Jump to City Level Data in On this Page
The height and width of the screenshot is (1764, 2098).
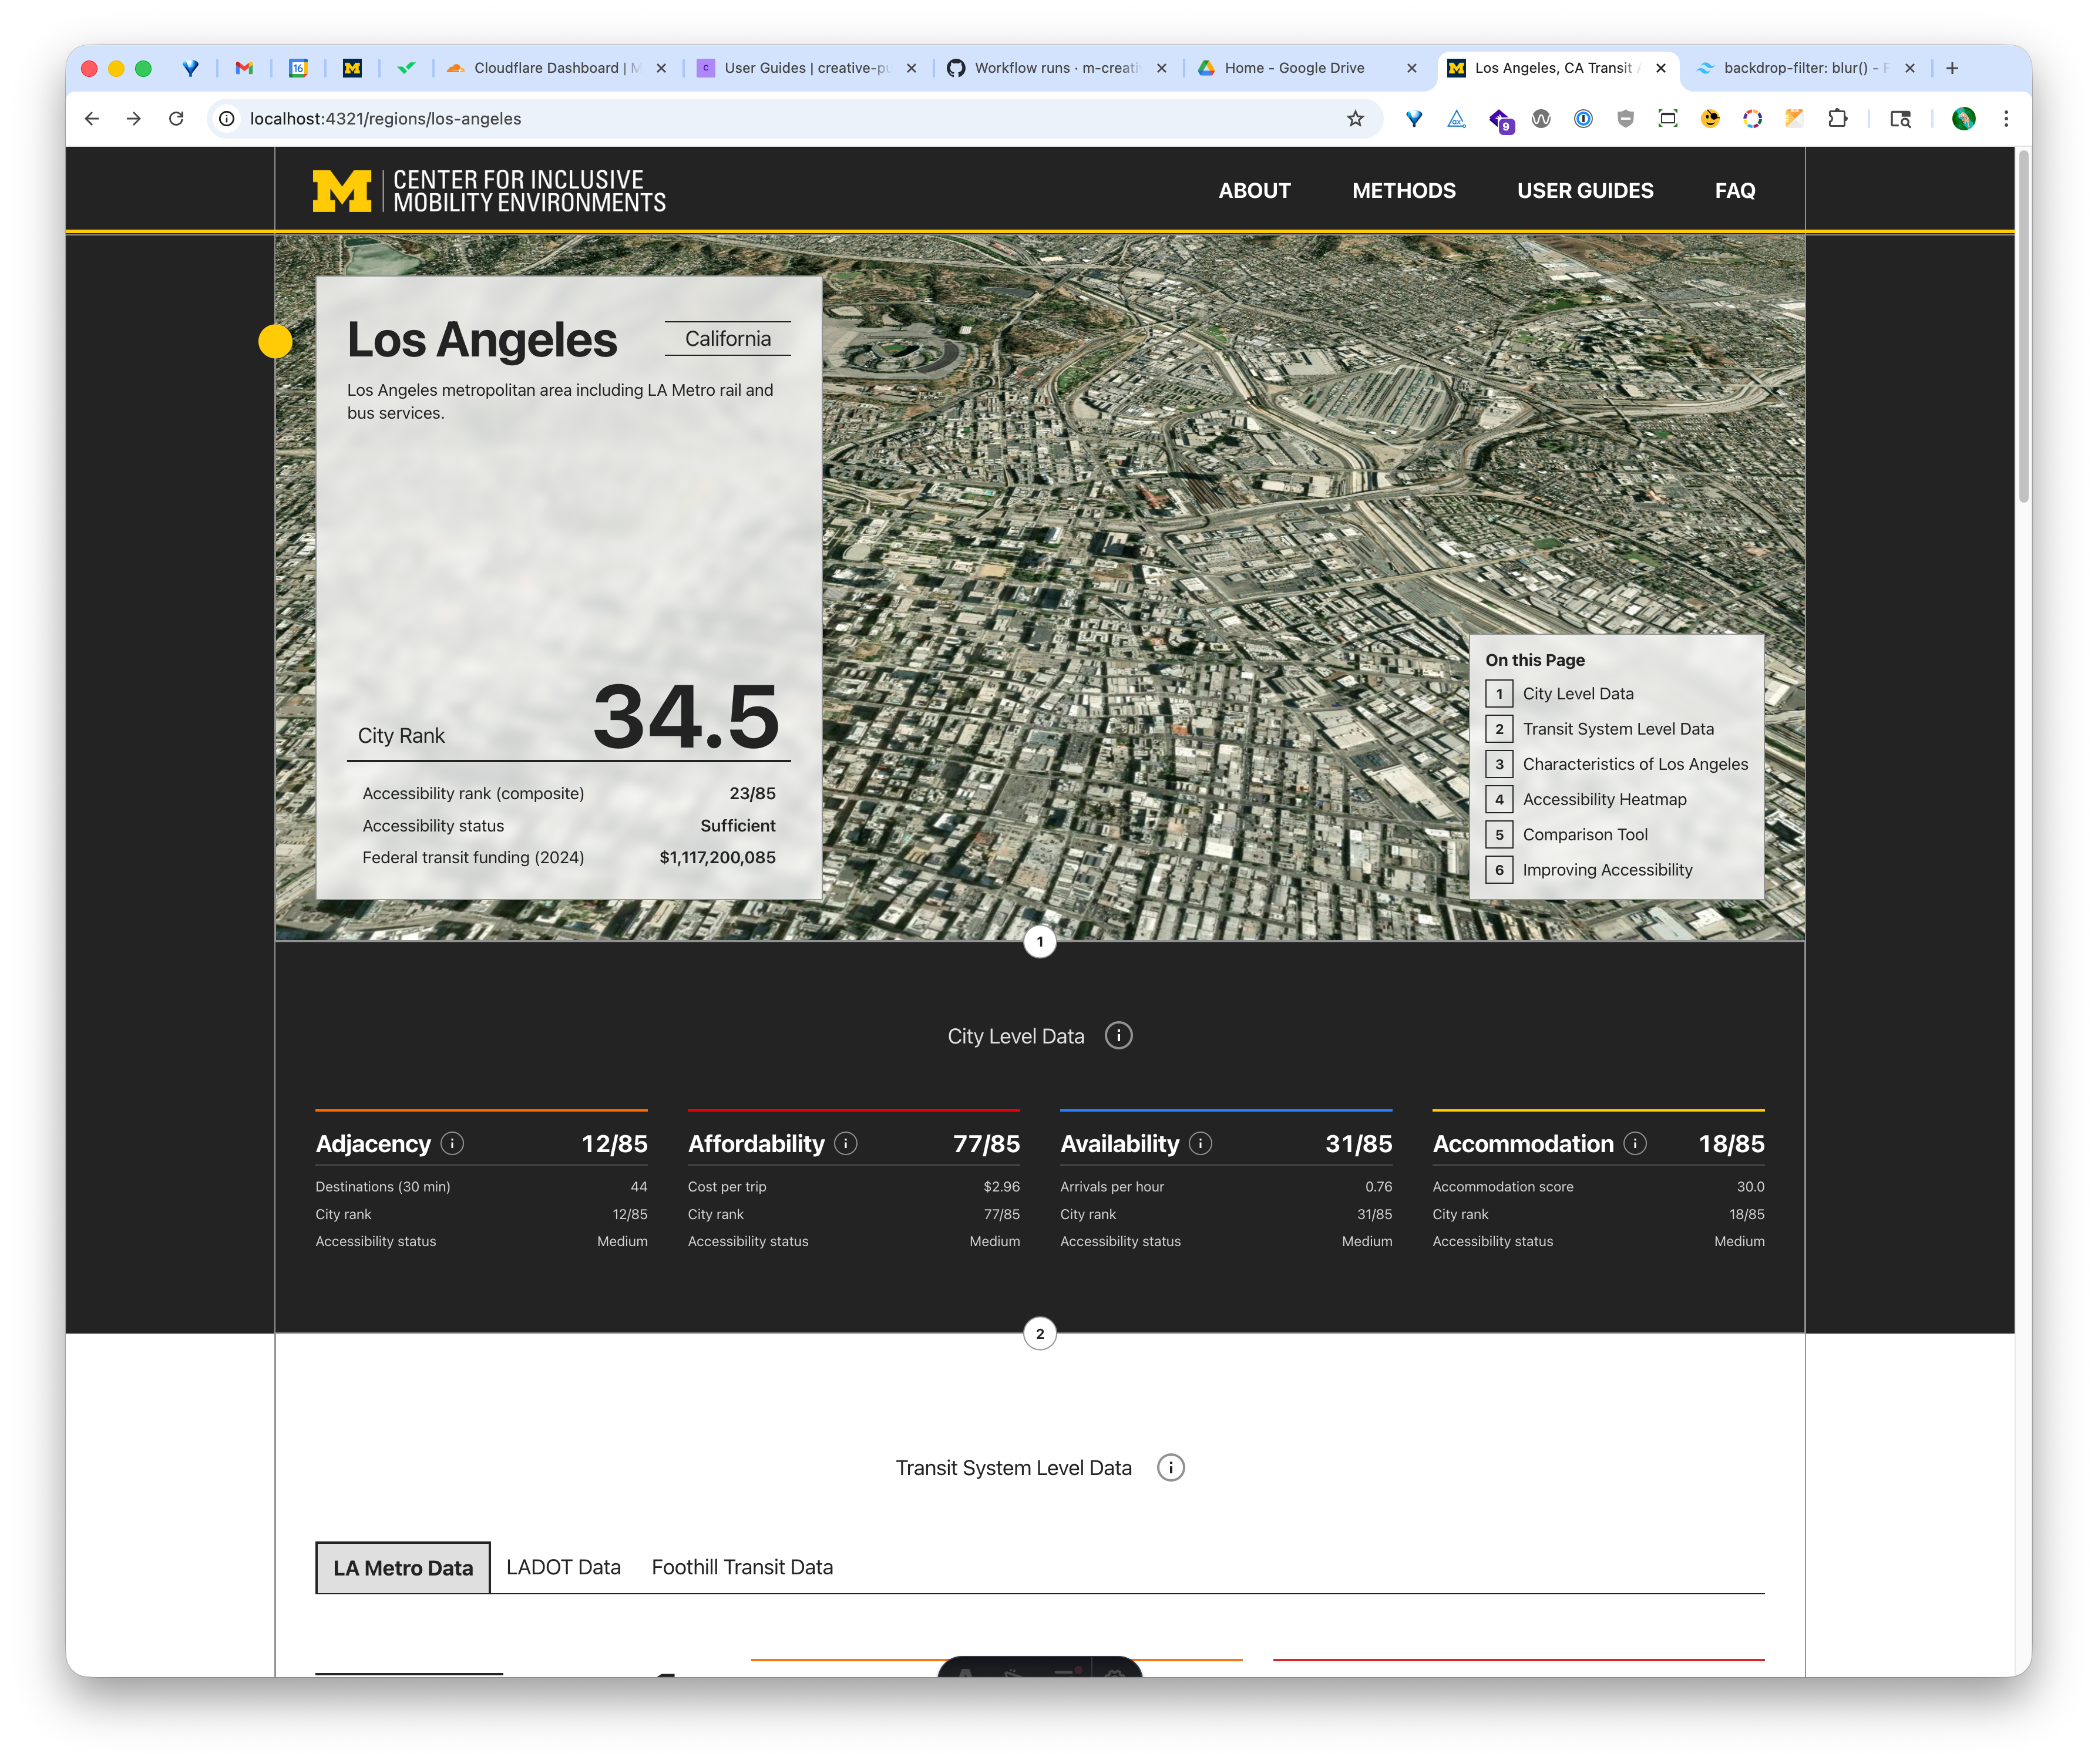coord(1559,693)
